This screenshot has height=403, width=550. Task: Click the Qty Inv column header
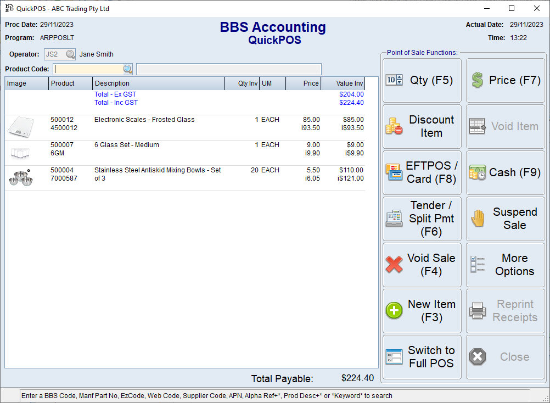242,83
